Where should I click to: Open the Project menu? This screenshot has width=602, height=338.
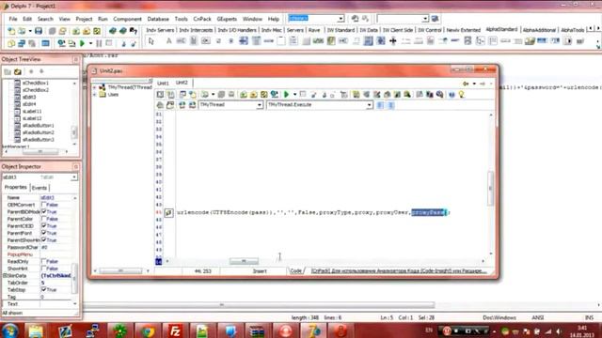pos(84,19)
